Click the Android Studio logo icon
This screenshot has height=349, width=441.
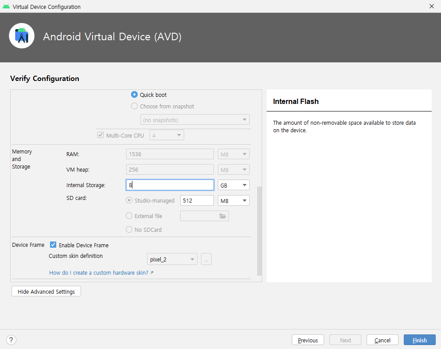tap(22, 36)
